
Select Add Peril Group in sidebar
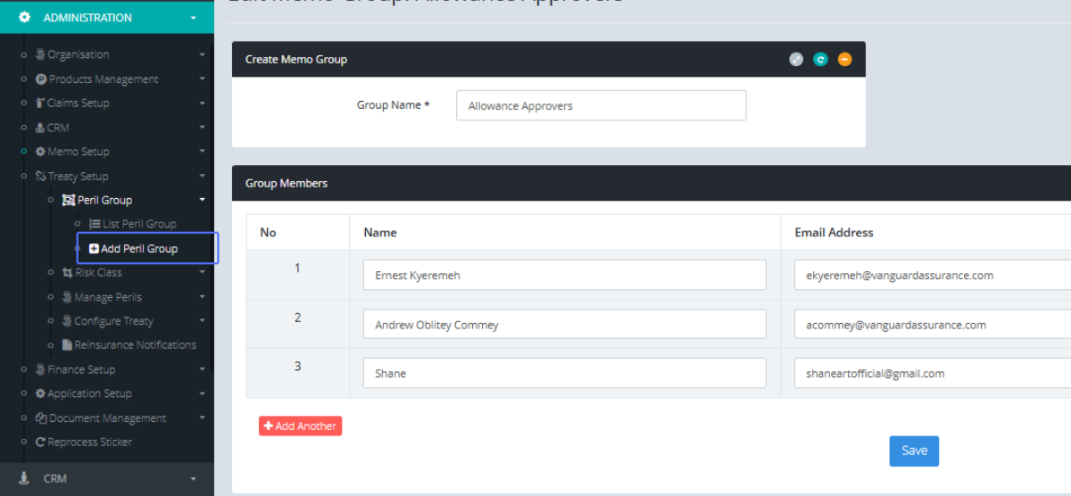click(x=138, y=249)
